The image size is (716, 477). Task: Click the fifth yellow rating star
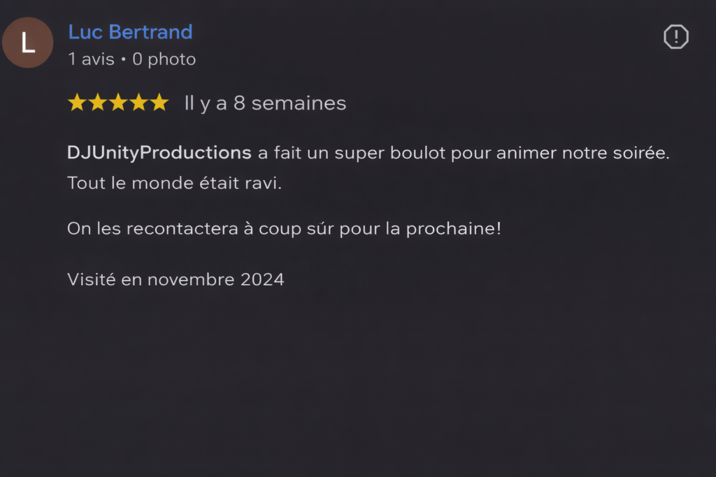click(x=160, y=103)
